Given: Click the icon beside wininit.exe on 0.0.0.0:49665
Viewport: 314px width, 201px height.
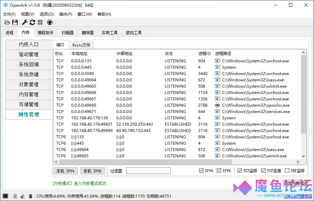Looking at the screenshot, I should tap(217, 86).
